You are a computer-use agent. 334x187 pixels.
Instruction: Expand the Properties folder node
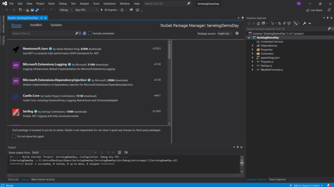pos(253,50)
